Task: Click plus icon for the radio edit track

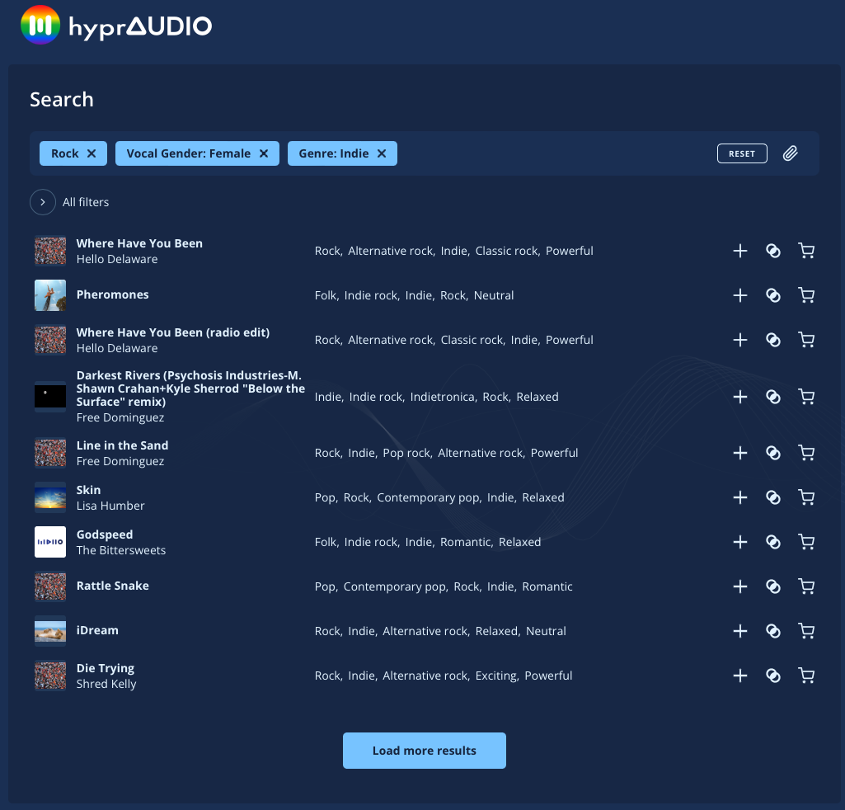Action: (x=740, y=341)
